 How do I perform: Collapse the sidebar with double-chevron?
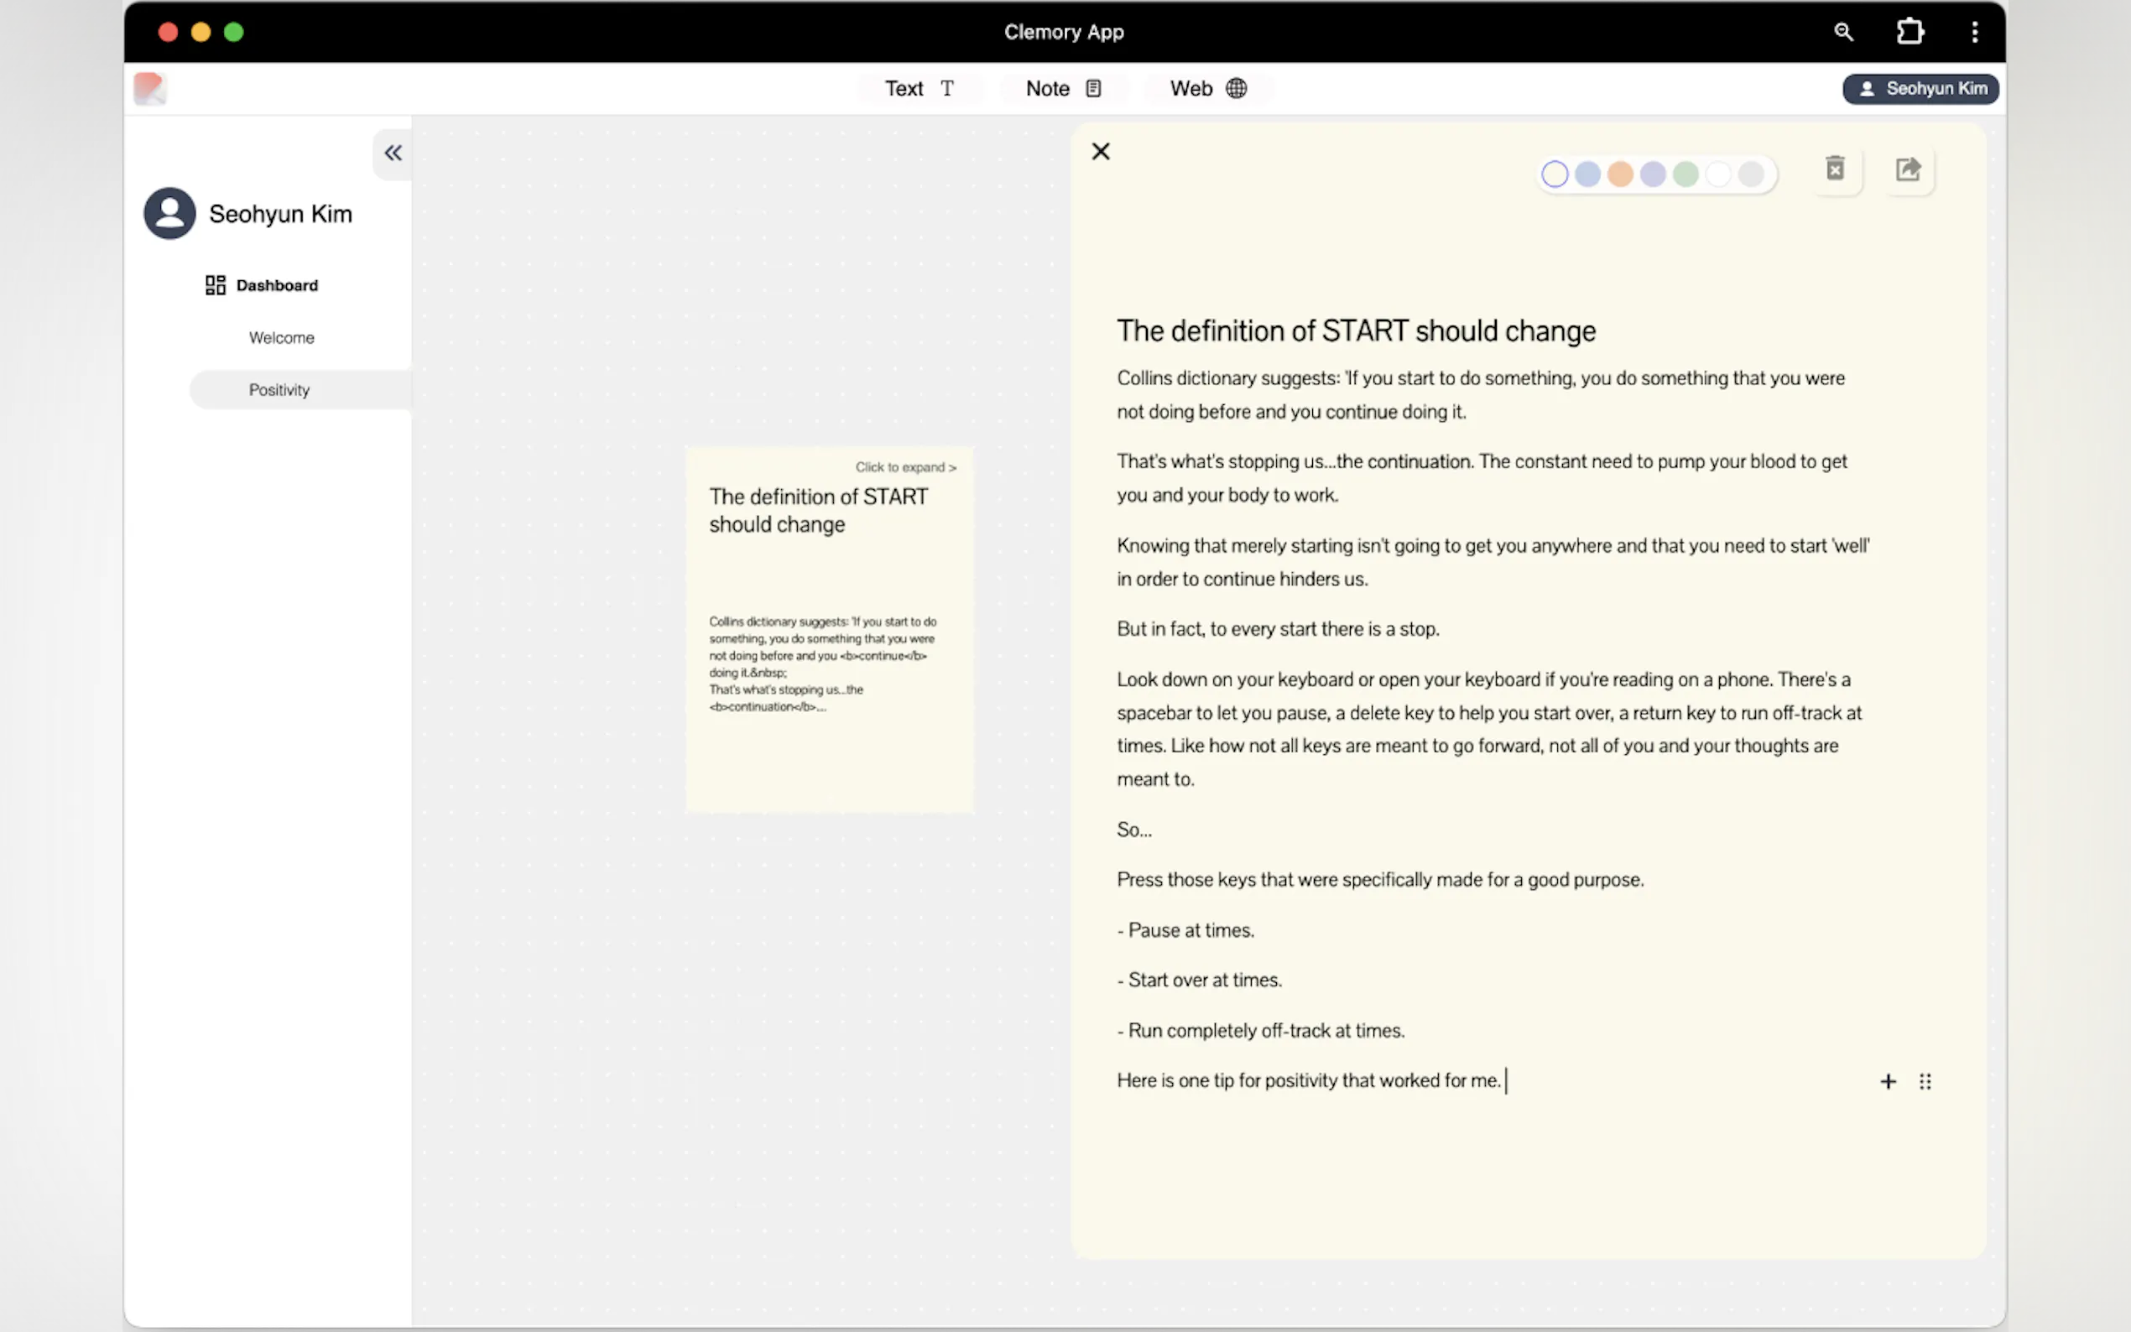point(393,153)
